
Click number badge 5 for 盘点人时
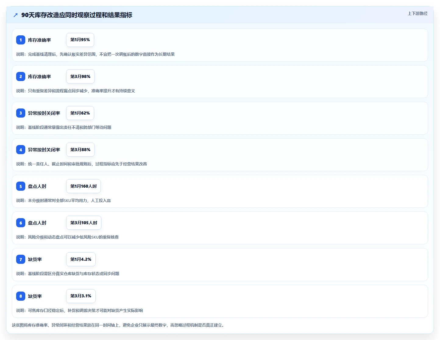pos(21,186)
